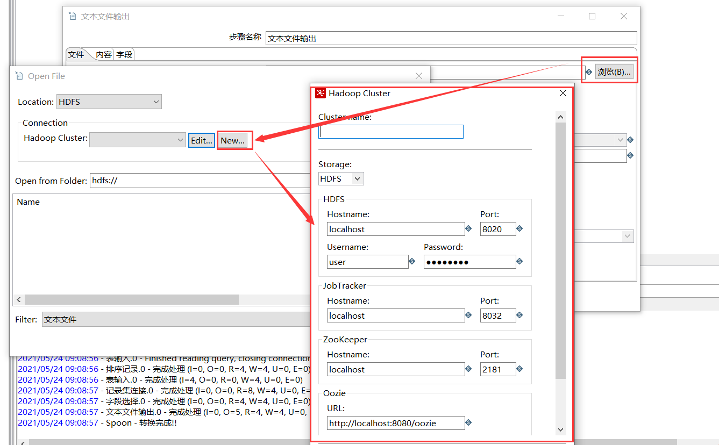Click inside the Cluster name input field
Image resolution: width=719 pixels, height=445 pixels.
point(391,131)
